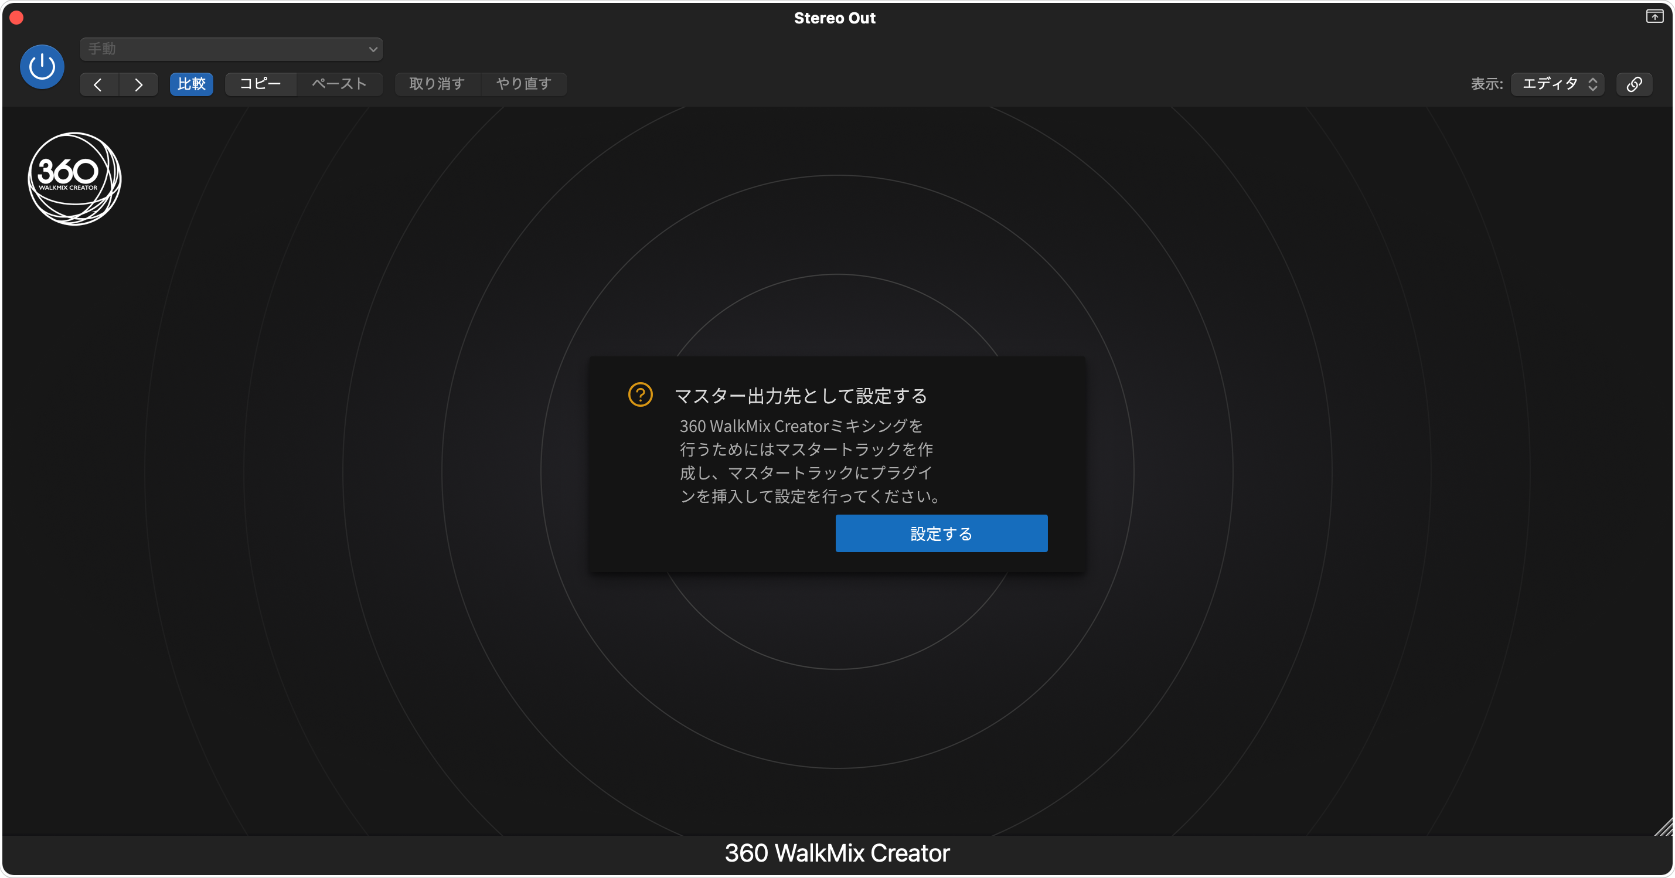1675x878 pixels.
Task: Click the resize grip at bottom right corner
Action: [x=1663, y=826]
